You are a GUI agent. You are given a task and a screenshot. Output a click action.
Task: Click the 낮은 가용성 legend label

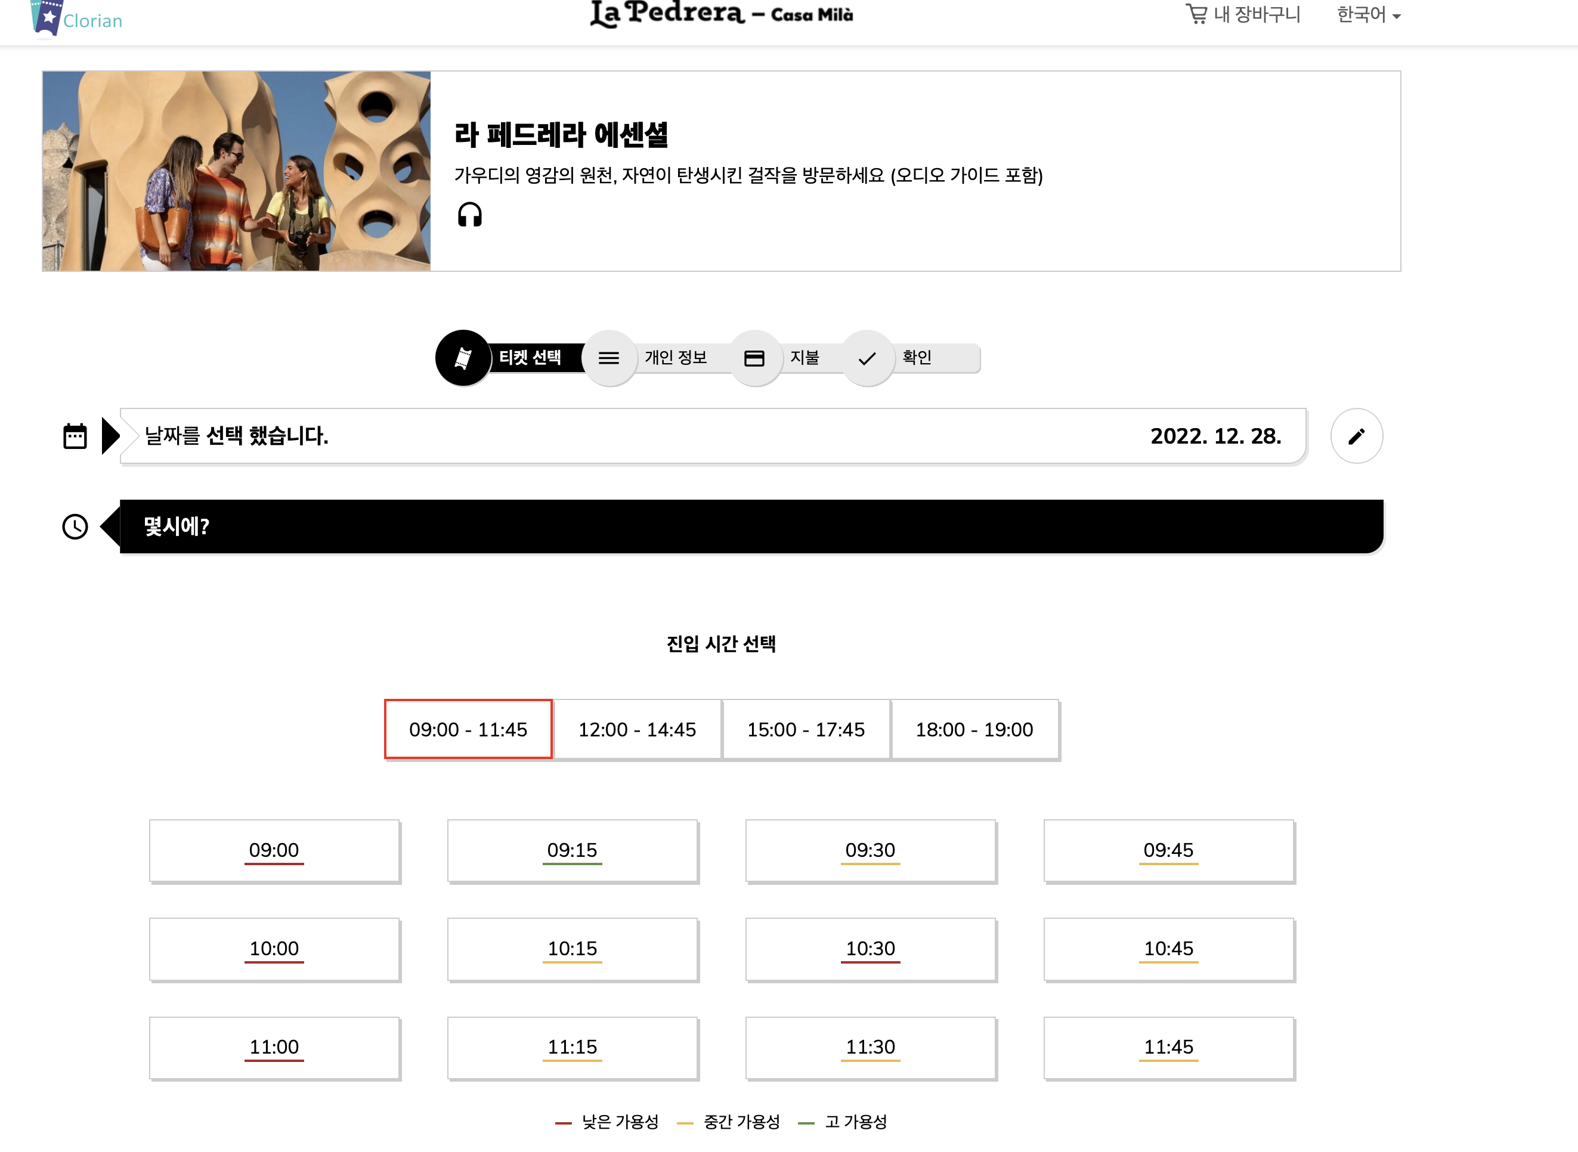coord(620,1122)
